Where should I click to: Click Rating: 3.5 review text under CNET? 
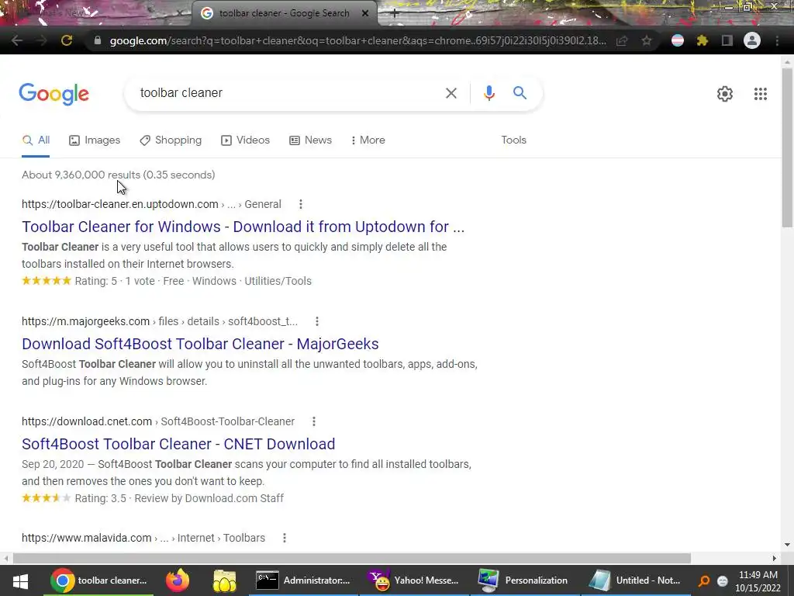pos(179,498)
